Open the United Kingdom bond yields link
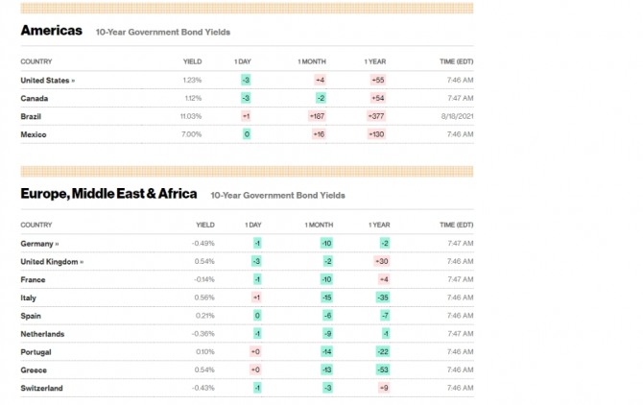The width and height of the screenshot is (643, 405). coord(51,261)
